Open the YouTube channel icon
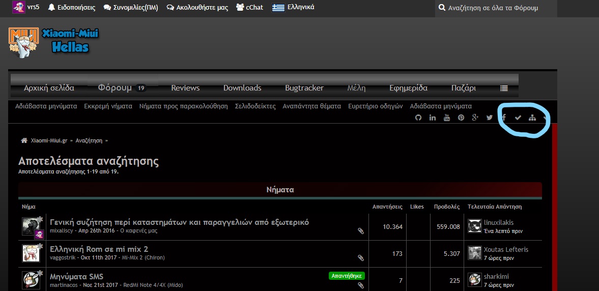This screenshot has height=291, width=599. pyautogui.click(x=447, y=118)
